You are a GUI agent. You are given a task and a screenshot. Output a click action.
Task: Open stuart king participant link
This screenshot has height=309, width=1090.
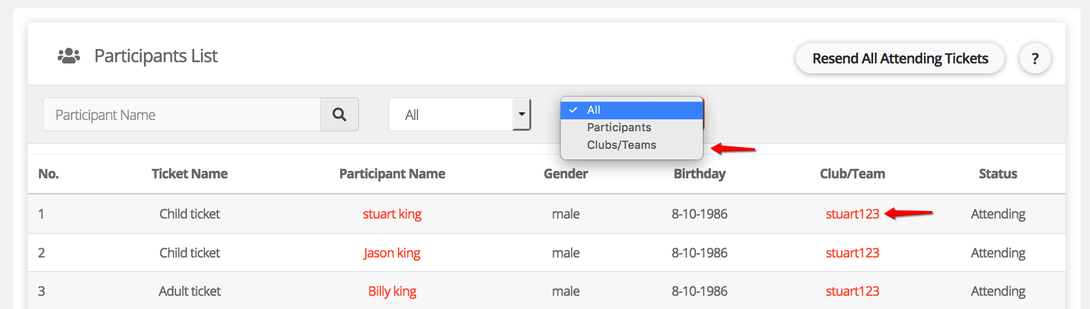coord(392,214)
